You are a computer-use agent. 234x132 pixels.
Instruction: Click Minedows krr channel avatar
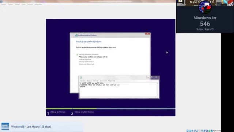205,7
